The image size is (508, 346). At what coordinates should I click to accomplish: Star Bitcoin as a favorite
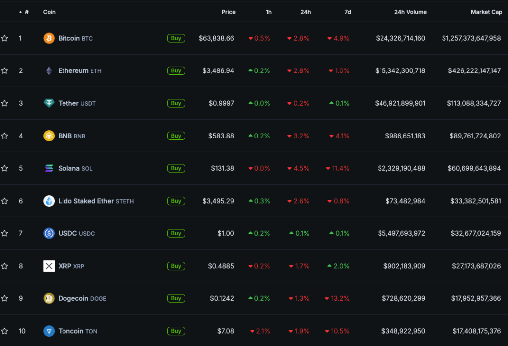tap(5, 38)
